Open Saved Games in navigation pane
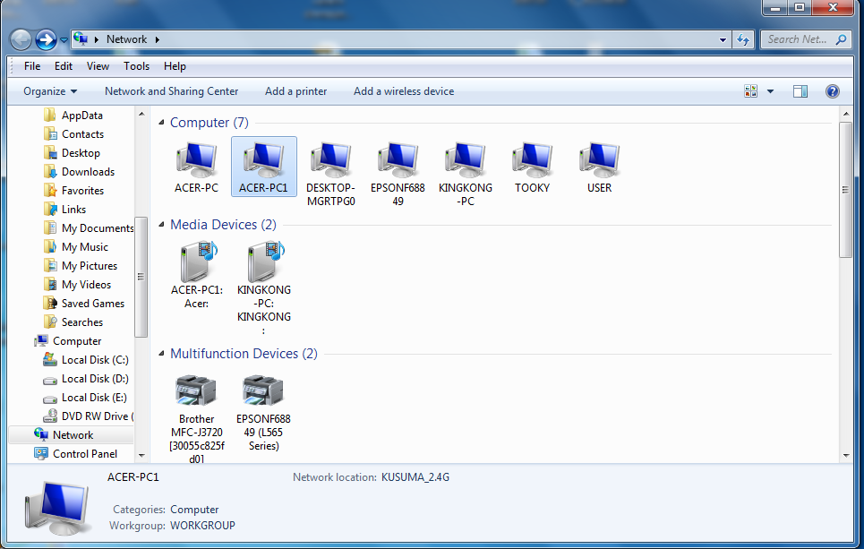This screenshot has height=549, width=864. [x=84, y=303]
